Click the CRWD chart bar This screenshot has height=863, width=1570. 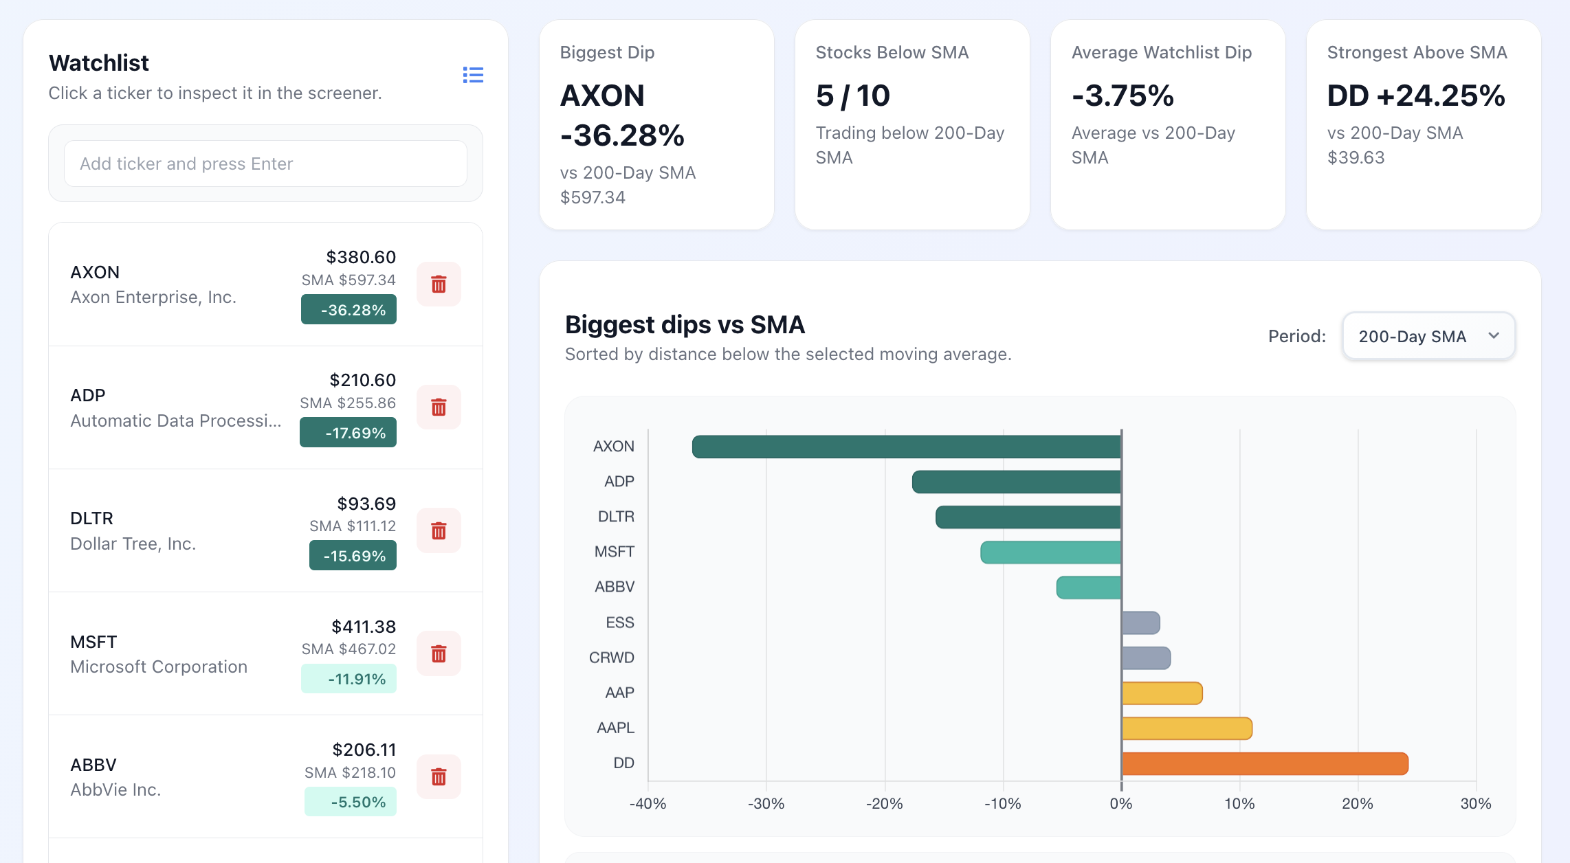pyautogui.click(x=1146, y=658)
